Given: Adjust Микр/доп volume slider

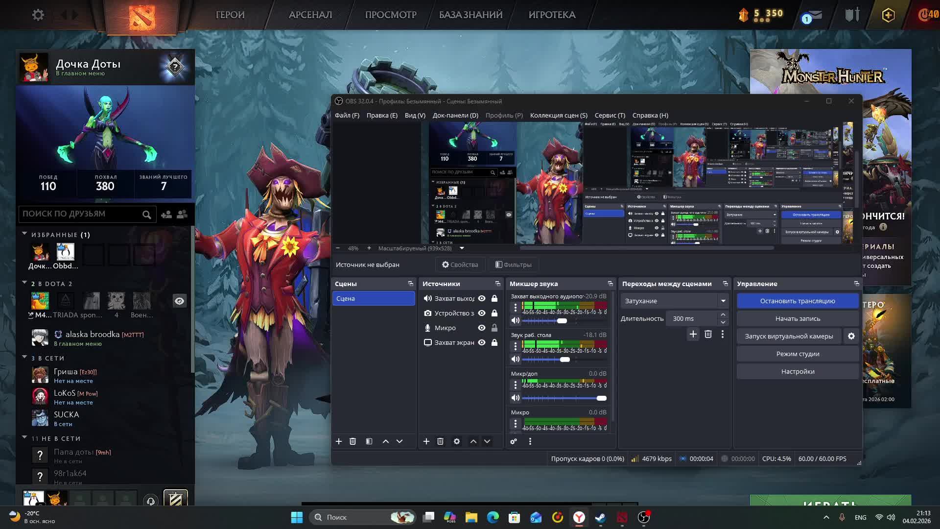Looking at the screenshot, I should tap(601, 398).
